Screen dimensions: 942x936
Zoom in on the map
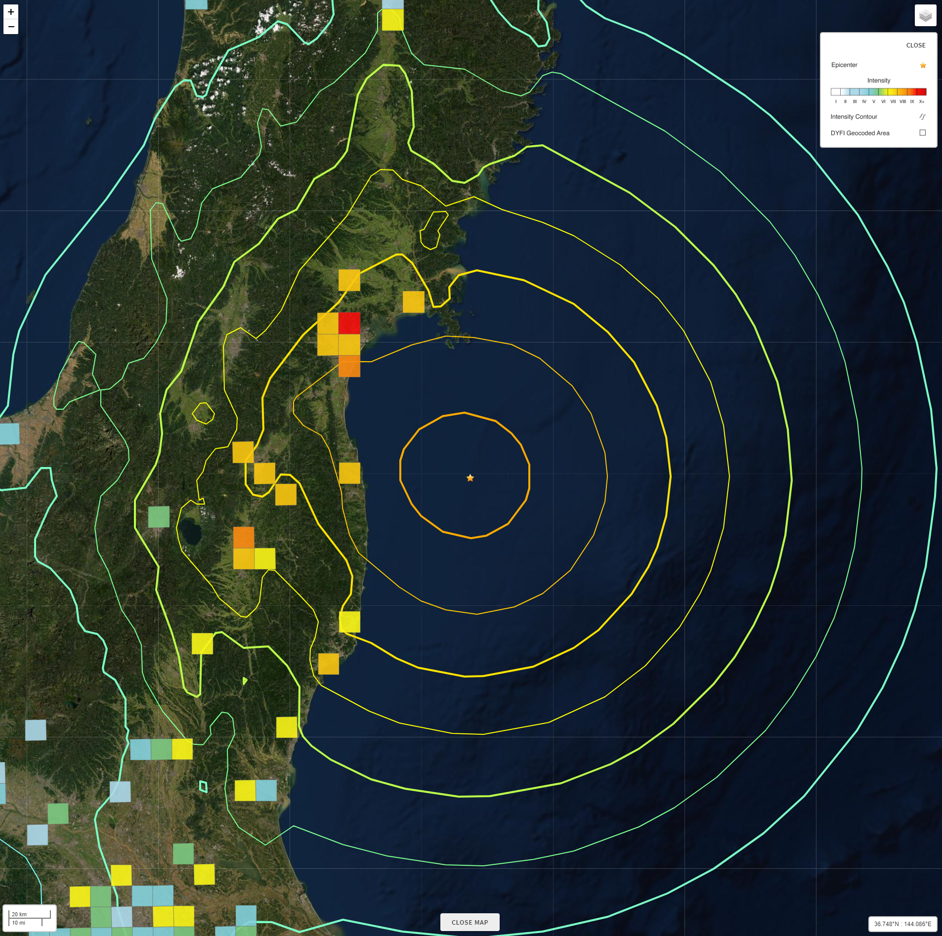(x=11, y=12)
